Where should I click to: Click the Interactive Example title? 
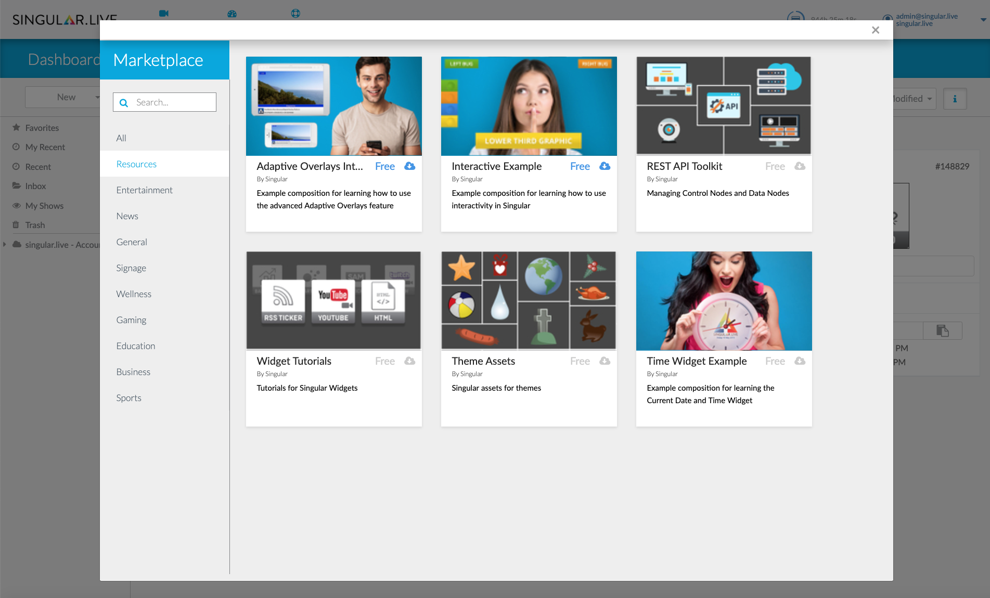click(497, 166)
